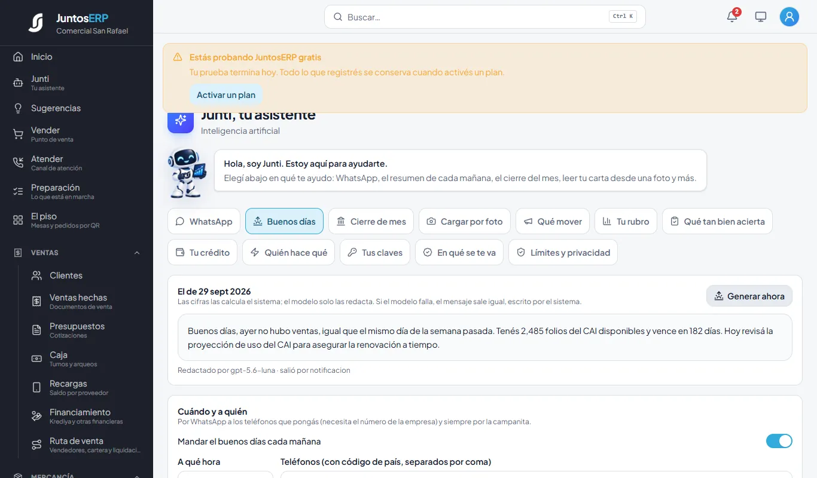Screen dimensions: 817x478
Task: Click the monitor display icon in header
Action: tap(761, 17)
